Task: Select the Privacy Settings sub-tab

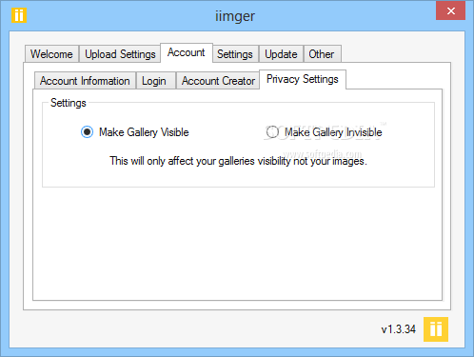Action: point(303,79)
